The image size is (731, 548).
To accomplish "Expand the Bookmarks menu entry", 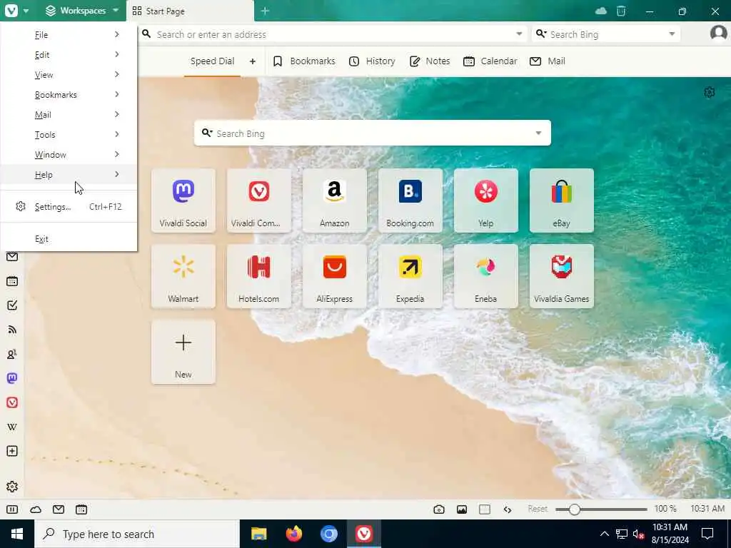I will point(69,95).
